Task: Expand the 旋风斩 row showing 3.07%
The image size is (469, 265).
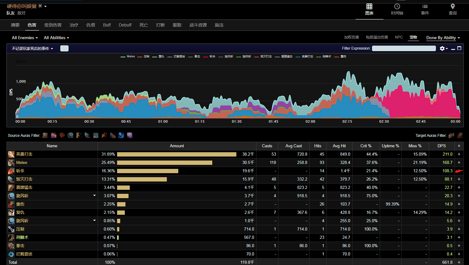Action: [x=95, y=195]
